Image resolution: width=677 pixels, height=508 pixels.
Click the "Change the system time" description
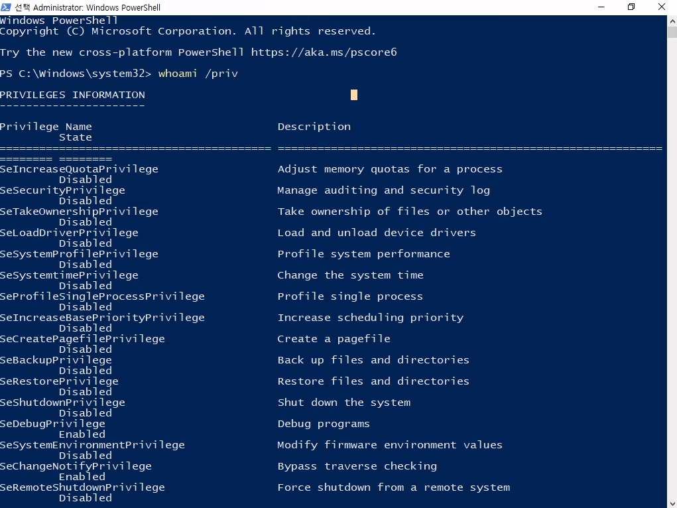350,275
